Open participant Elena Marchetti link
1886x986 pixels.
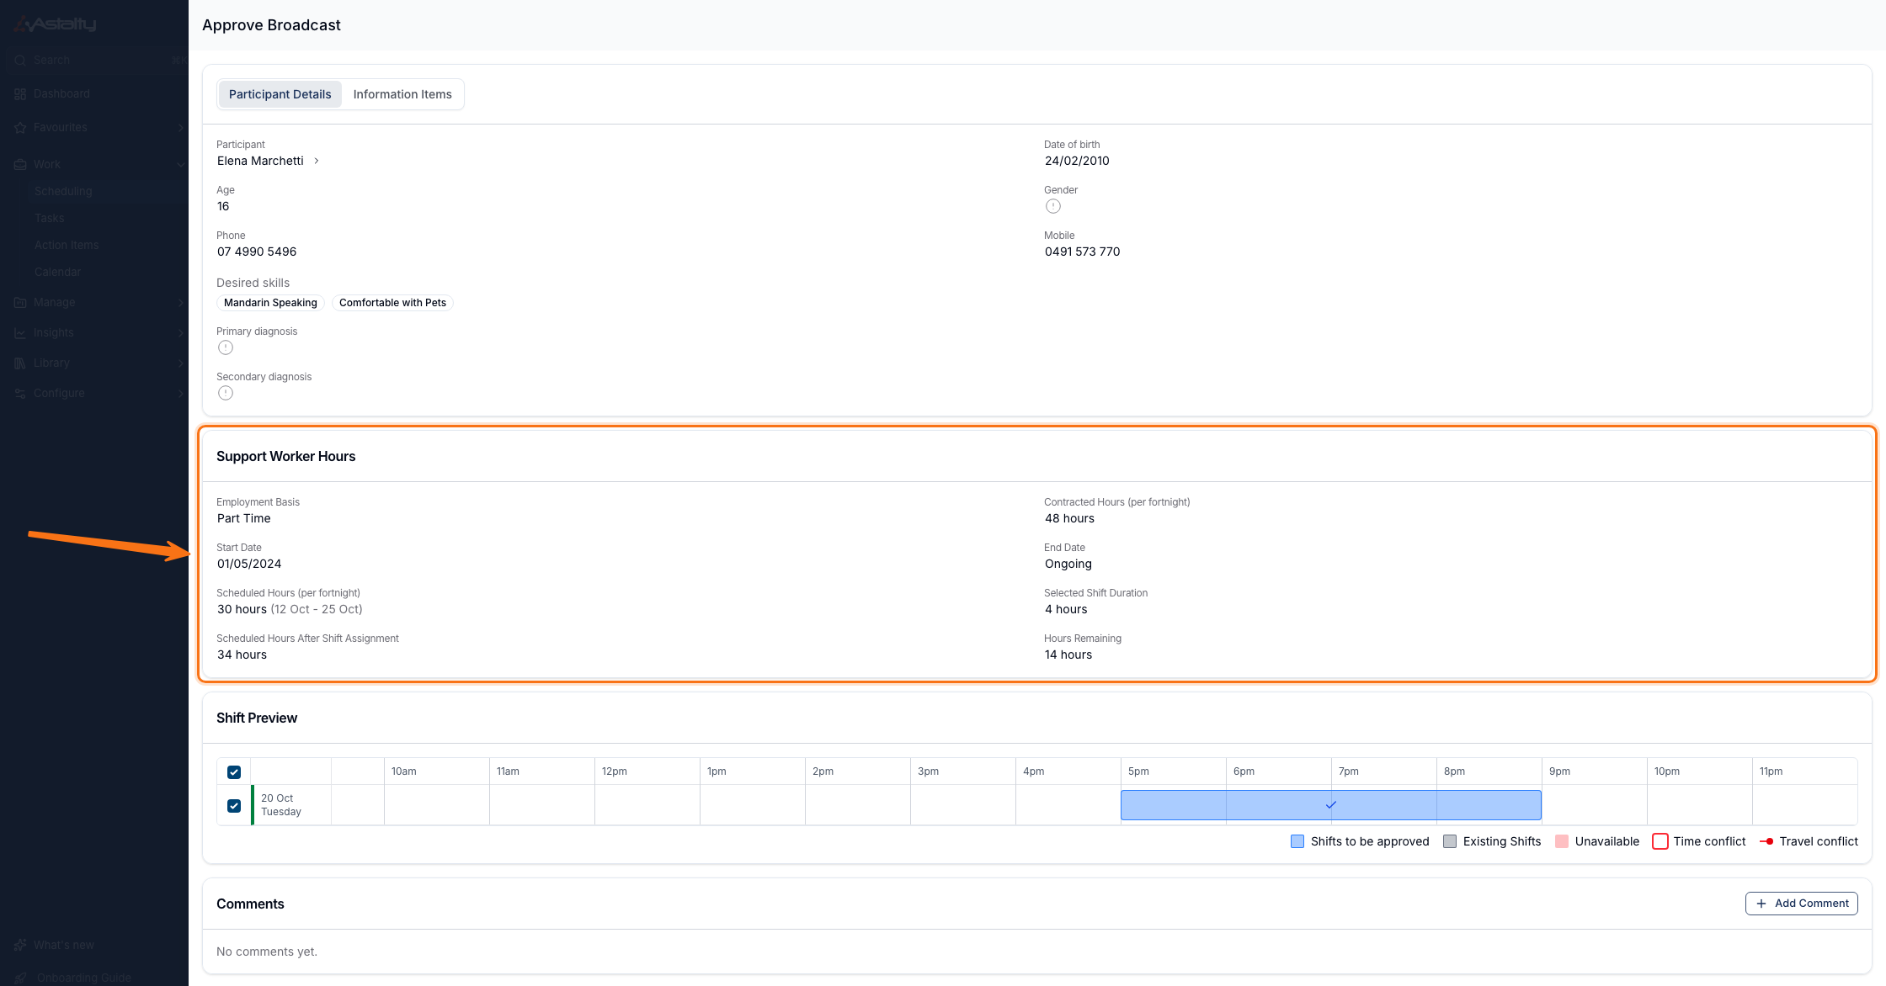click(x=260, y=161)
